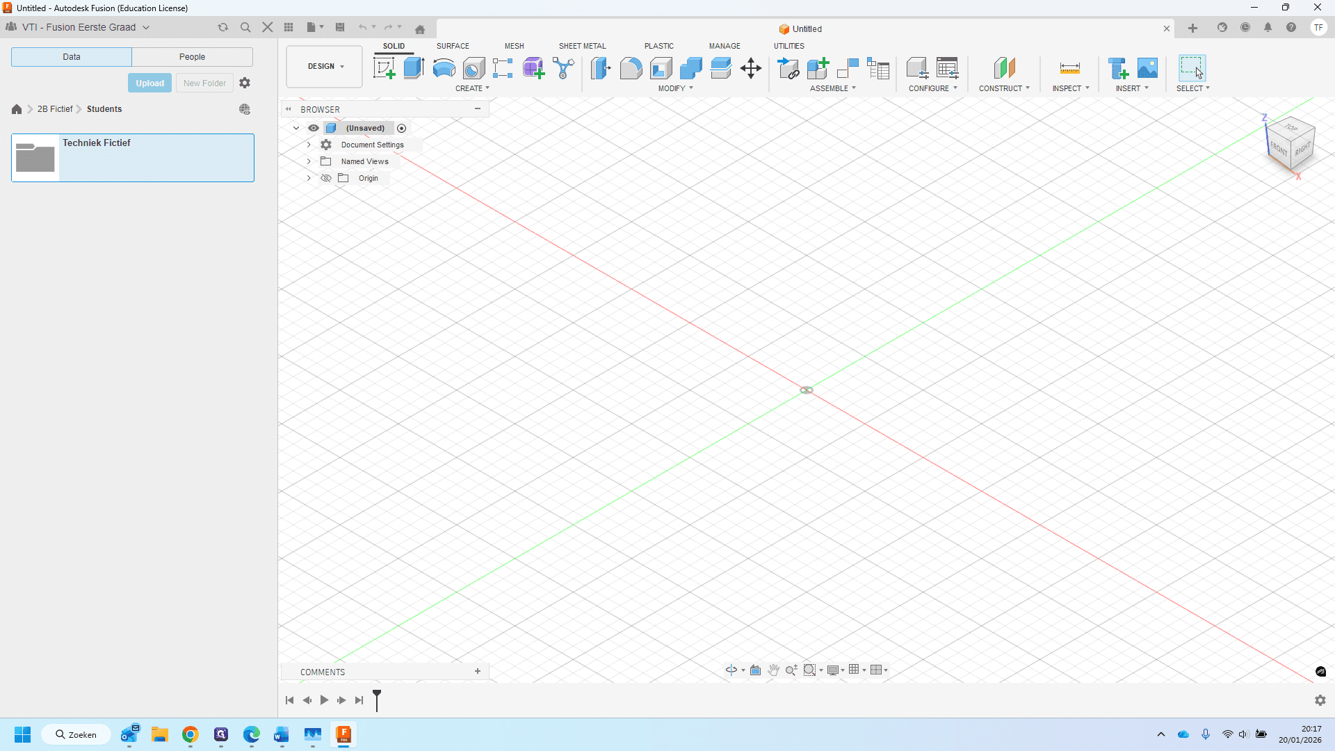Show the hidden Origin folder
This screenshot has width=1335, height=751.
[325, 178]
